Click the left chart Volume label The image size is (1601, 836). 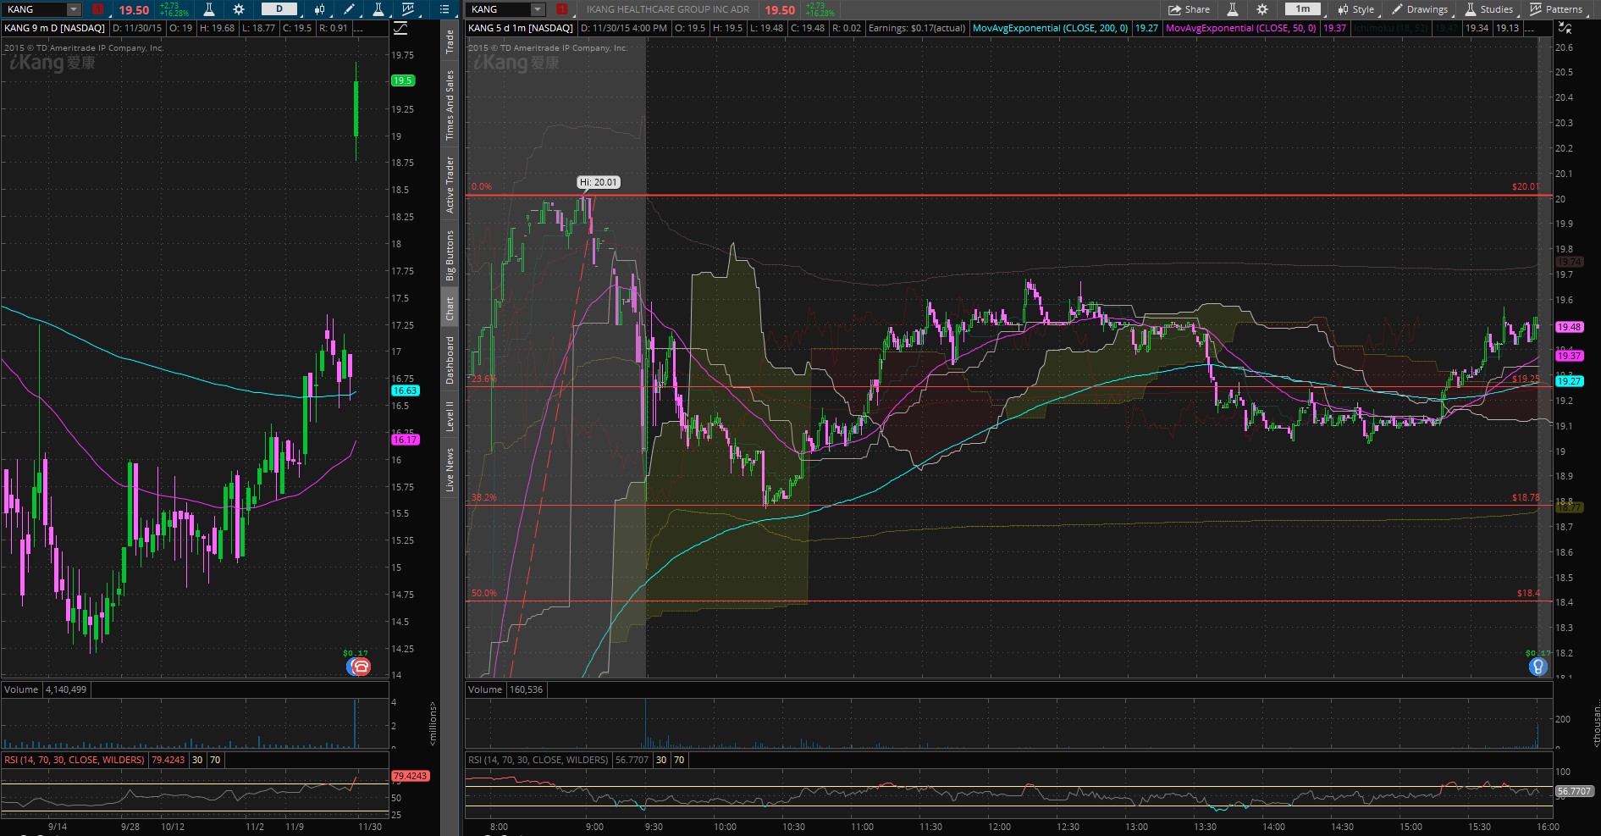[21, 689]
